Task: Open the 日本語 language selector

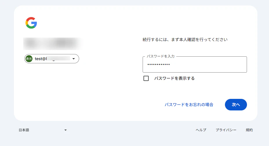Action: (x=43, y=130)
